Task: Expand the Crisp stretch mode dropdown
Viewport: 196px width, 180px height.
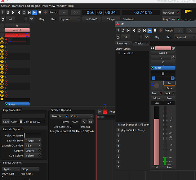Action: (x=81, y=116)
